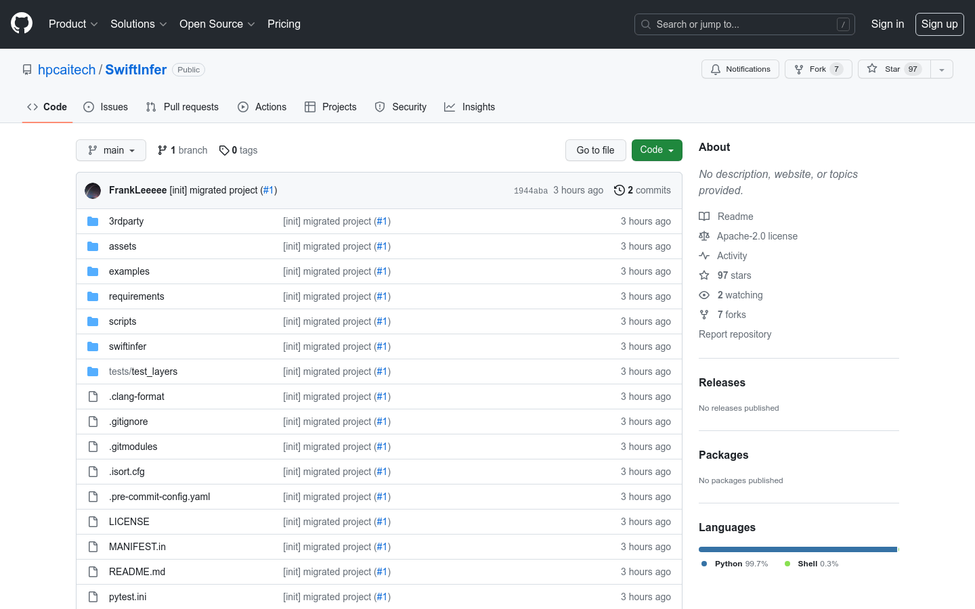
Task: Click the Readme book icon in About
Action: coord(704,217)
